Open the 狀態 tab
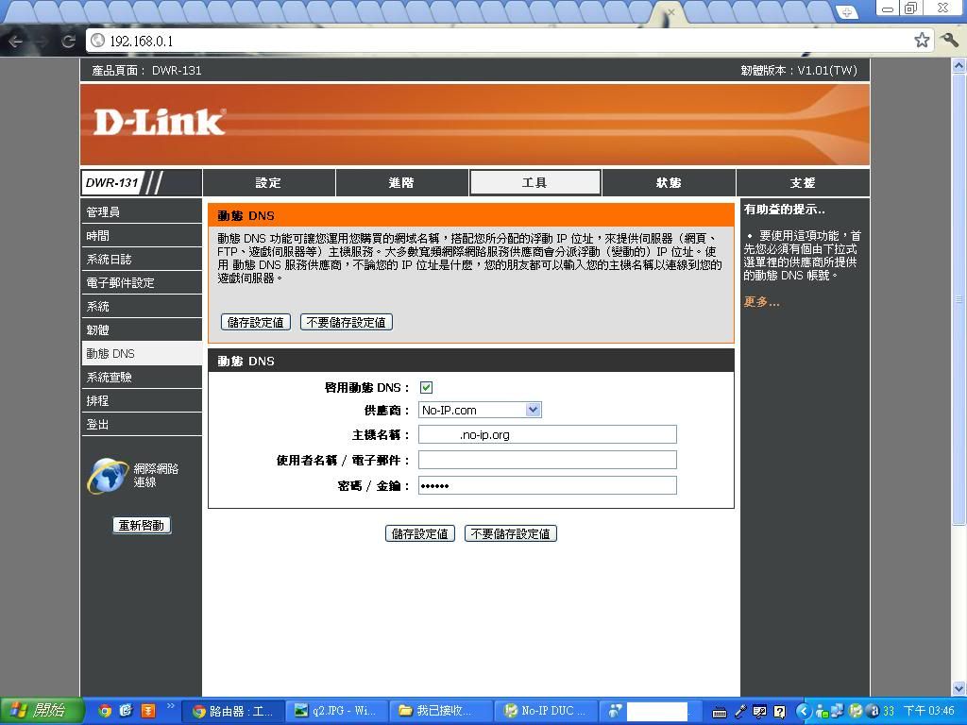The image size is (967, 725). [669, 183]
